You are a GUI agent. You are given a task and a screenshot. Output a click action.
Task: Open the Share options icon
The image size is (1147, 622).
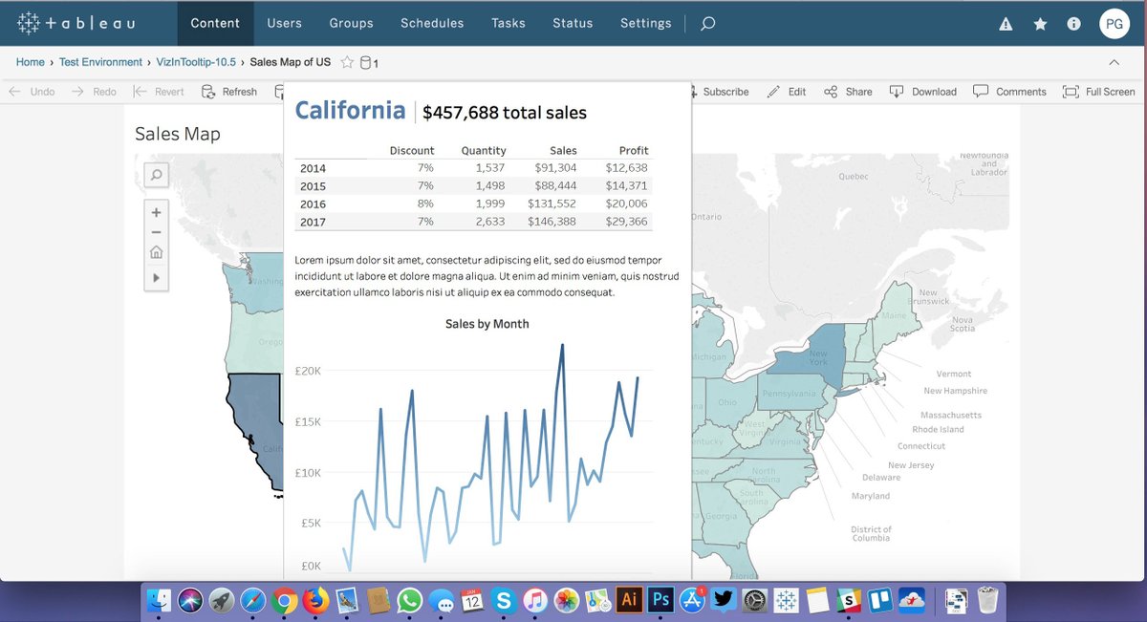coord(830,91)
